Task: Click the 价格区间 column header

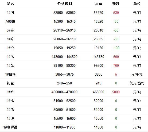Action: pos(65,4)
